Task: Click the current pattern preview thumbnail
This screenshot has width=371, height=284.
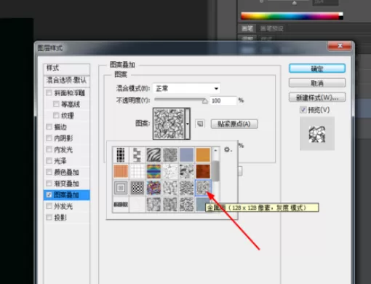Action: [169, 124]
